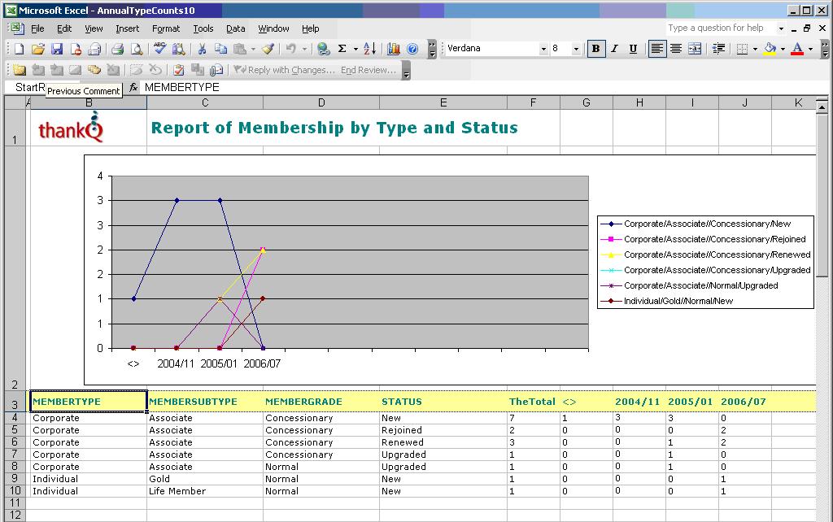This screenshot has width=833, height=522.
Task: Apply the red Font Color A button
Action: click(797, 49)
